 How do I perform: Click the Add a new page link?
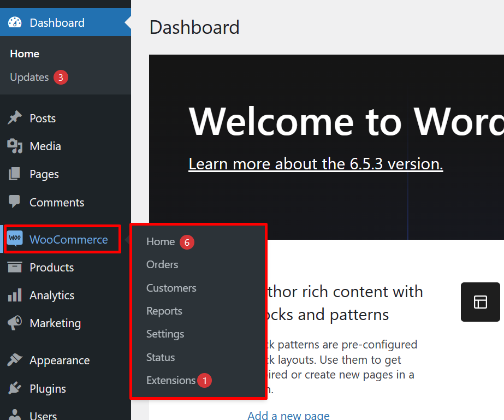pyautogui.click(x=288, y=415)
